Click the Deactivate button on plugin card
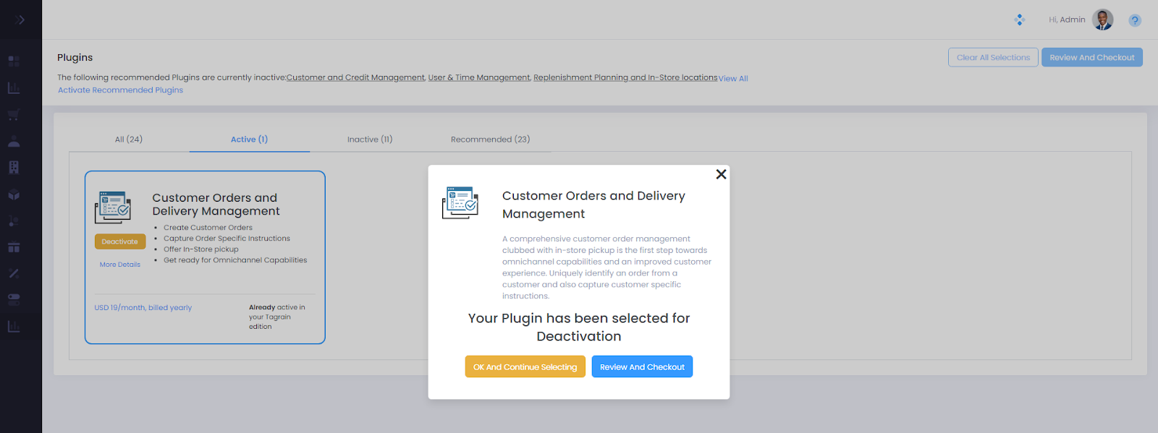The image size is (1158, 433). [x=120, y=241]
